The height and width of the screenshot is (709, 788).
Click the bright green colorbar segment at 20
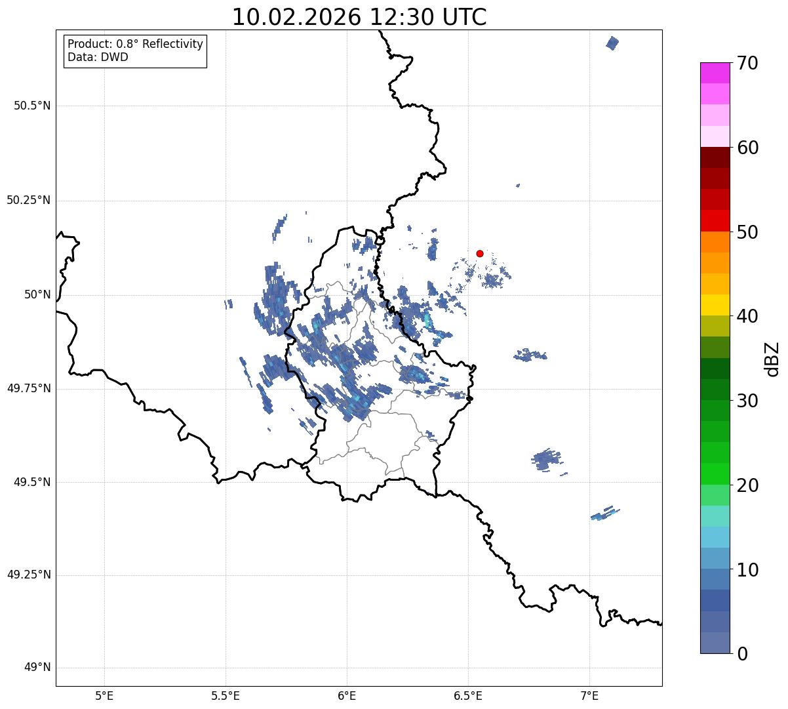coord(715,474)
